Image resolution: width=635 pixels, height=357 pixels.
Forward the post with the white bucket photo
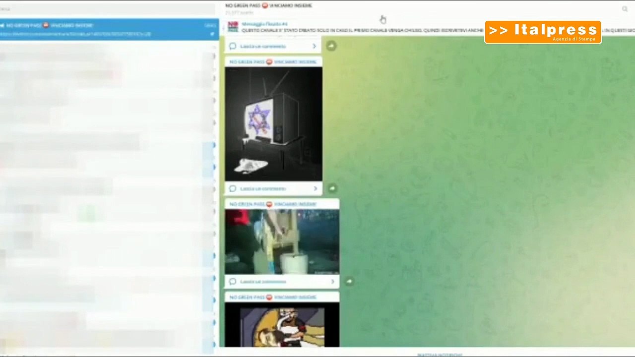[349, 282]
